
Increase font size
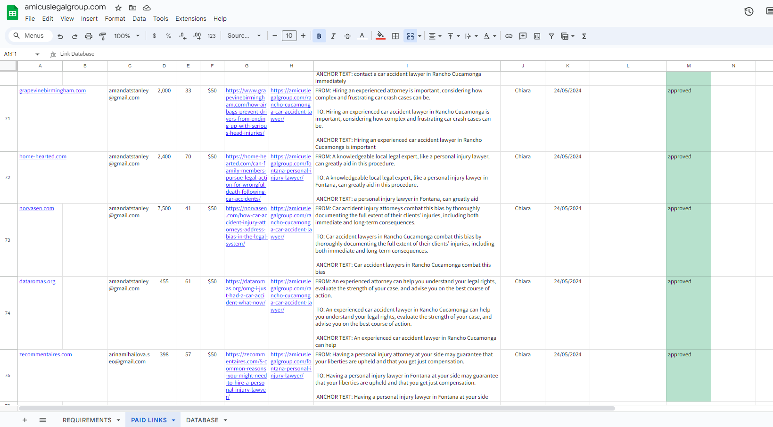coord(303,36)
